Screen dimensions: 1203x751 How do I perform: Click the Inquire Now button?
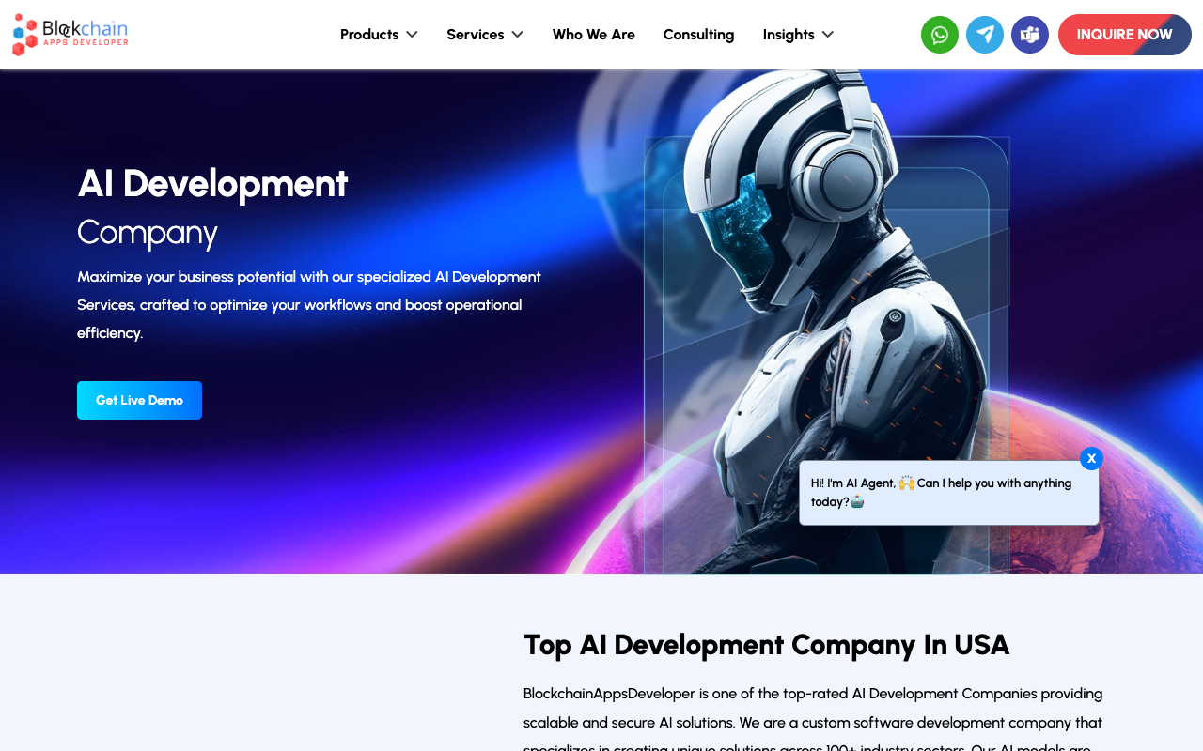[x=1125, y=35]
